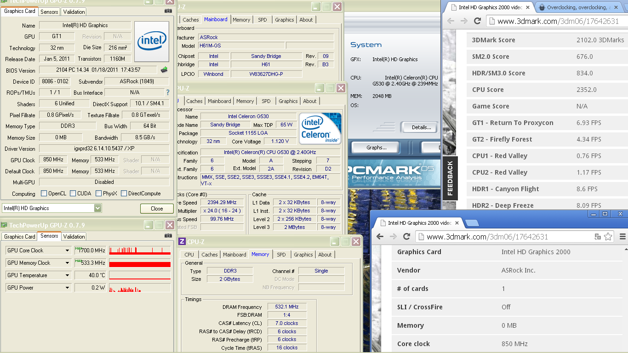The width and height of the screenshot is (628, 353).
Task: Click the 3DMark Score value 2102.0 3DMarks
Action: [600, 40]
